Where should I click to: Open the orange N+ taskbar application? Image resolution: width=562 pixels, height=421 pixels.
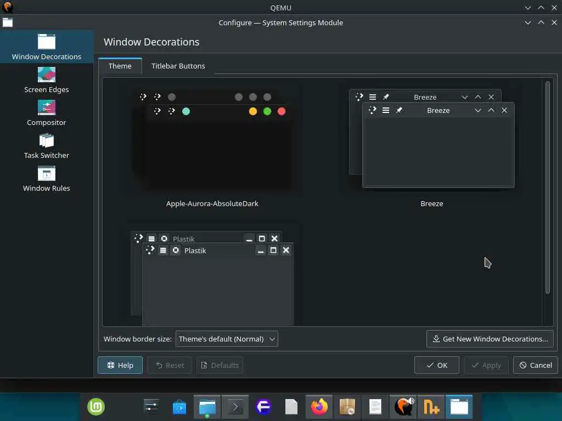click(x=431, y=407)
